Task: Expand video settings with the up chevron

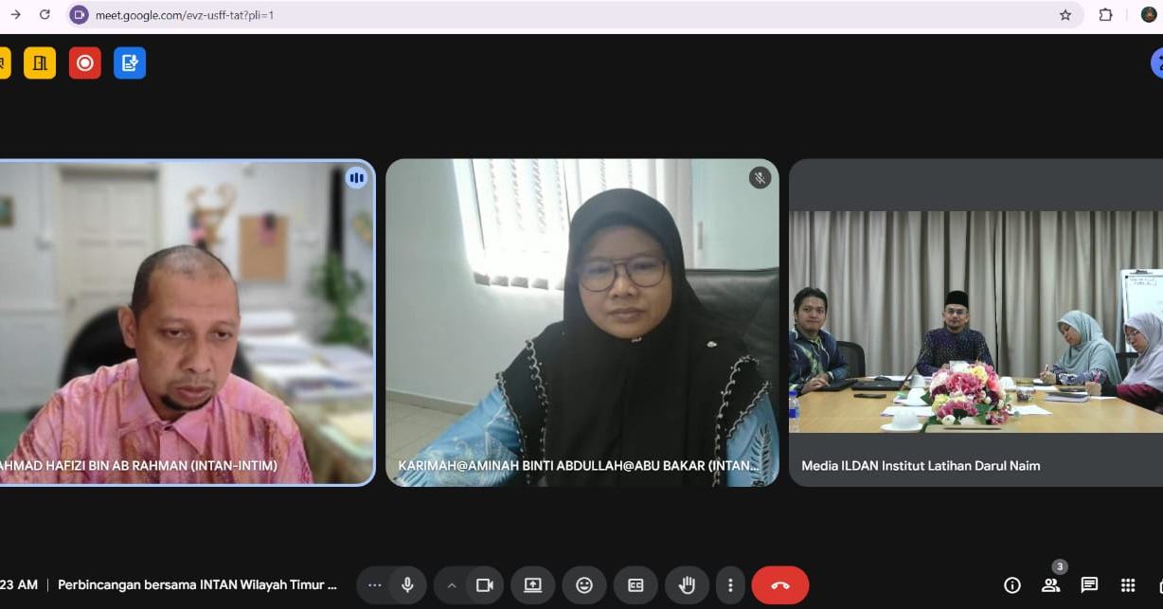Action: coord(452,585)
